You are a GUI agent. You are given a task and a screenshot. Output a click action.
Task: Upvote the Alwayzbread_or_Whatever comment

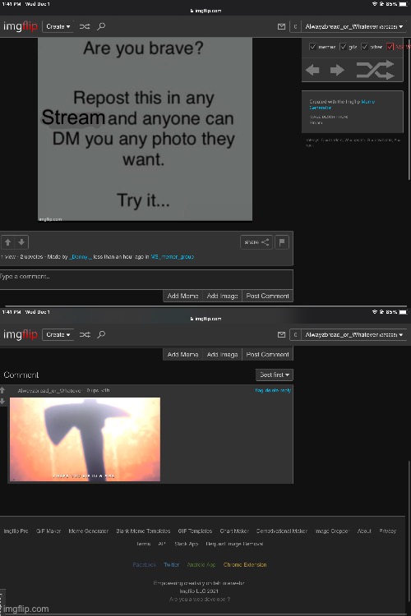[x=2, y=390]
